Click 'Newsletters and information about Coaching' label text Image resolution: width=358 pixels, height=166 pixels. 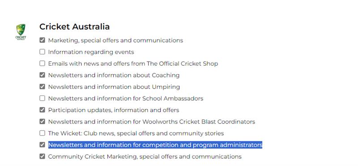[114, 75]
